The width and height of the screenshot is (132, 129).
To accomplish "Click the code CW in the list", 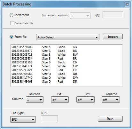I will 75,66.
